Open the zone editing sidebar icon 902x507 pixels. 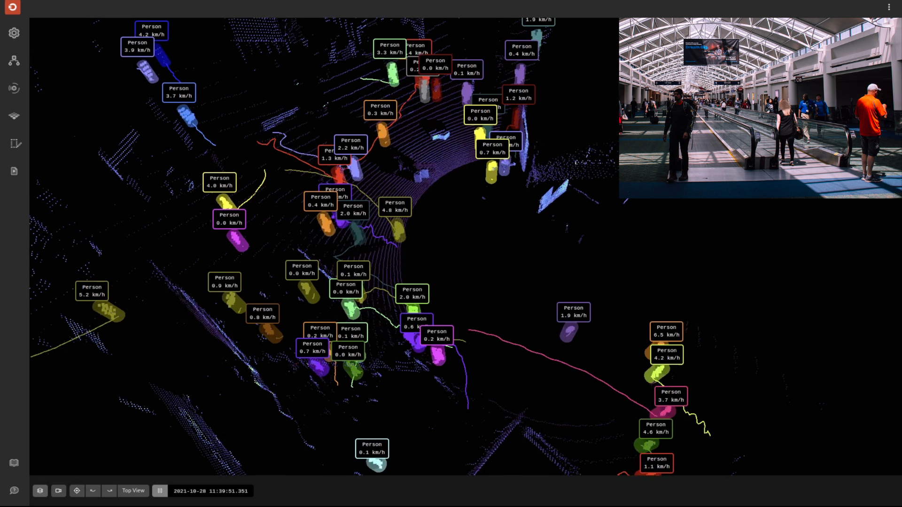point(15,143)
